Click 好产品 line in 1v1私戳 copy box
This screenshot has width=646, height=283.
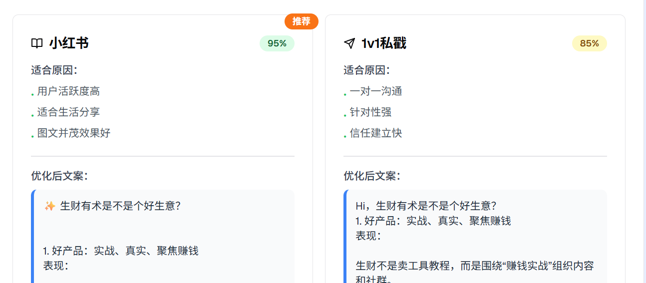click(x=433, y=221)
